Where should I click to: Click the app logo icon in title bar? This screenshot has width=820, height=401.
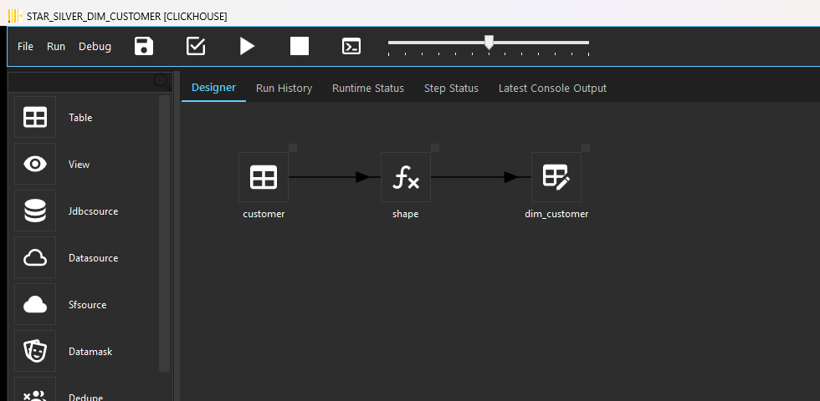(x=15, y=16)
